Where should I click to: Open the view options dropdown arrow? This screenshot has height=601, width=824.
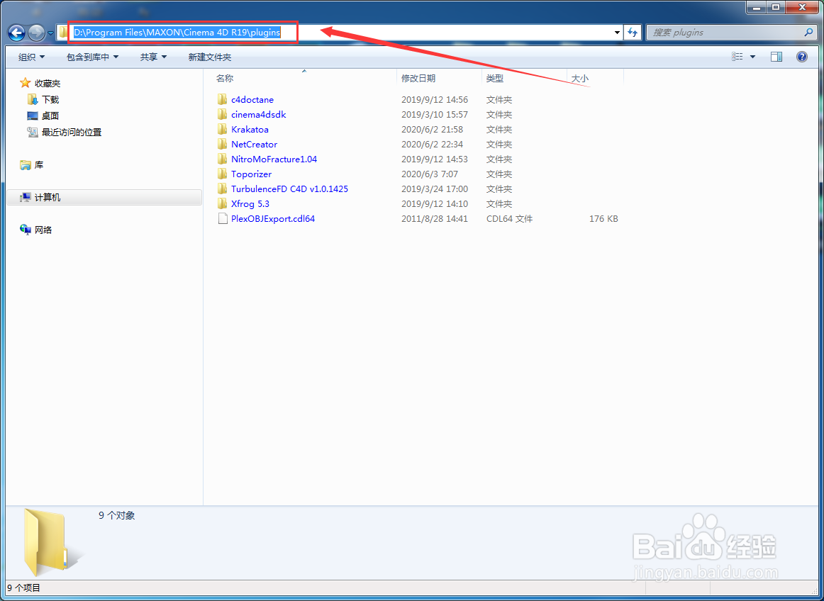(752, 57)
